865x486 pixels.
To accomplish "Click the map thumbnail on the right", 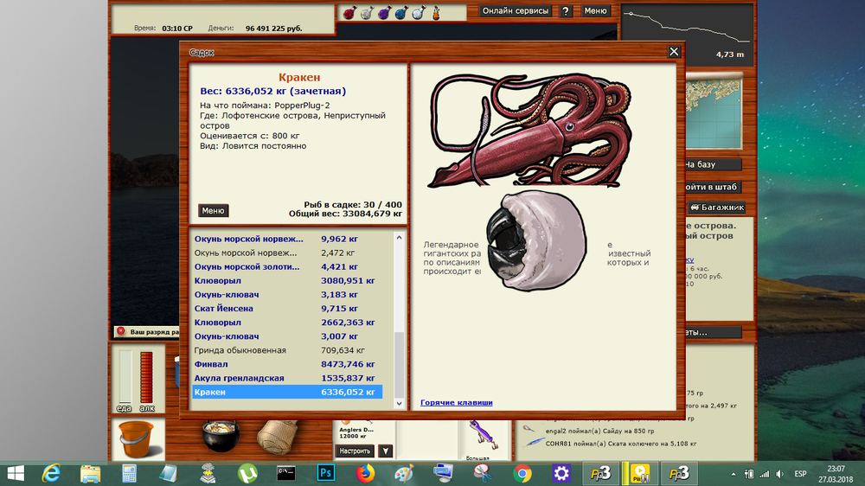I will pos(714,113).
